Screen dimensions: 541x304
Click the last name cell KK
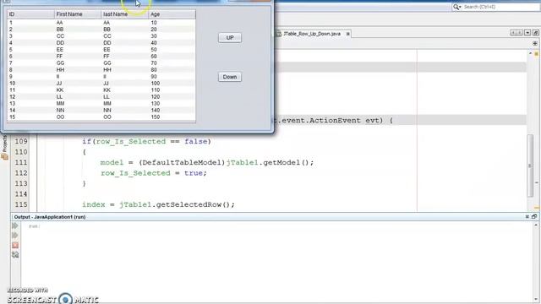(125, 90)
